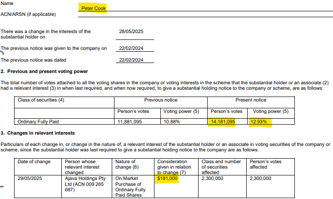
Task: Click the date the previous notice was dated
Action: pos(131,60)
